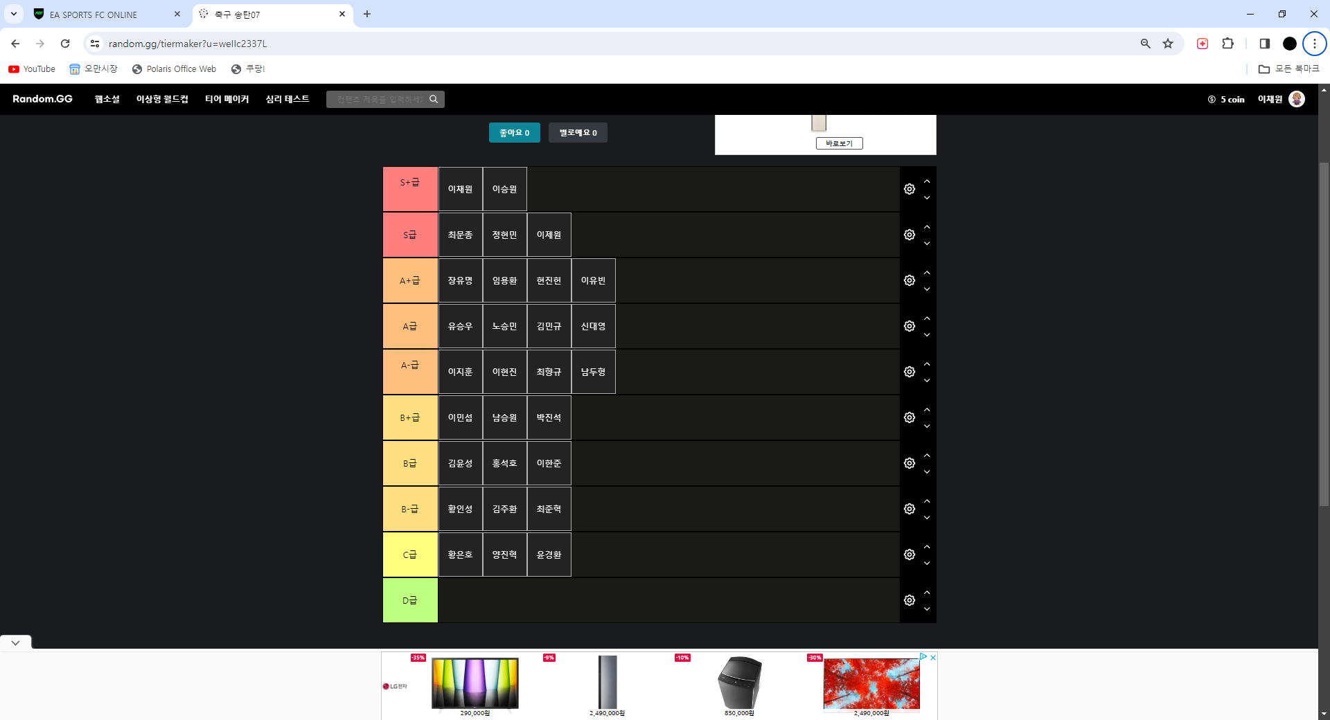Open settings gear for S급 tier row
Image resolution: width=1330 pixels, height=720 pixels.
pyautogui.click(x=910, y=235)
